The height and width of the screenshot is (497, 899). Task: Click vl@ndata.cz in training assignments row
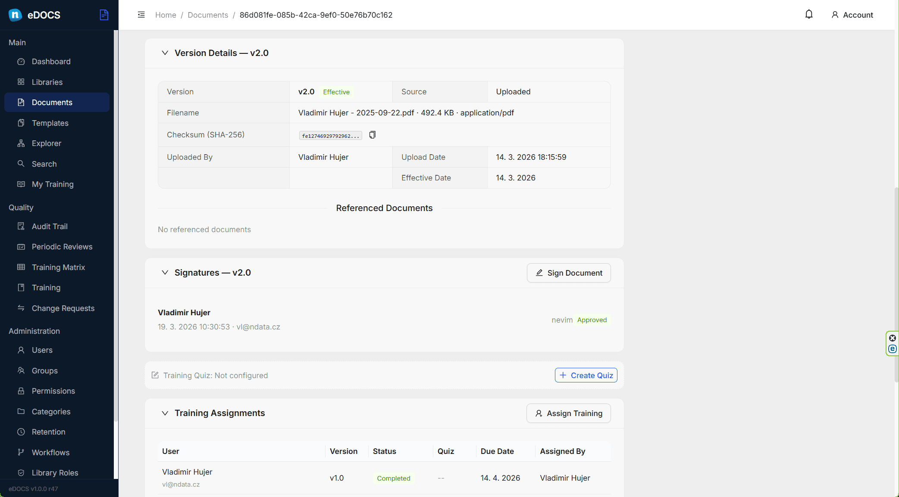click(181, 485)
